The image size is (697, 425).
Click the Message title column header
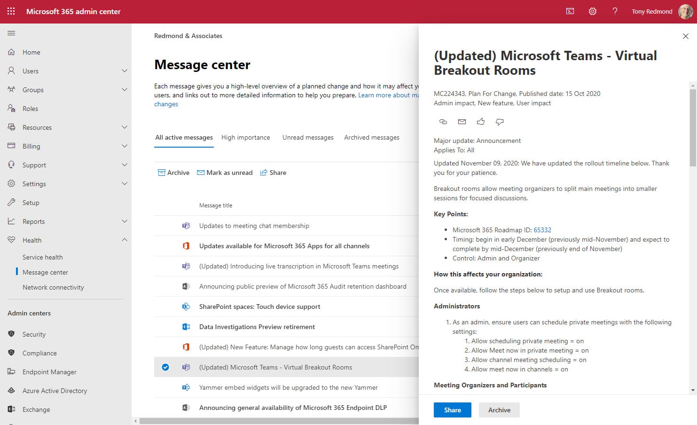pos(216,205)
